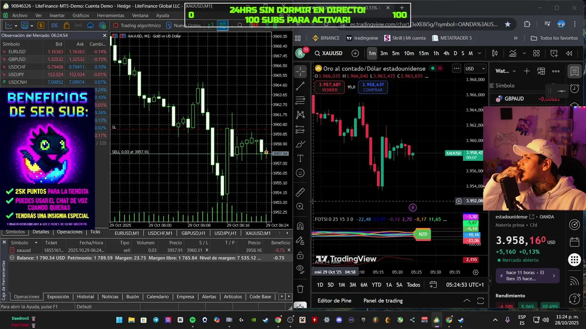Select the trend line drawing tool
586x329 pixels.
coord(300,86)
